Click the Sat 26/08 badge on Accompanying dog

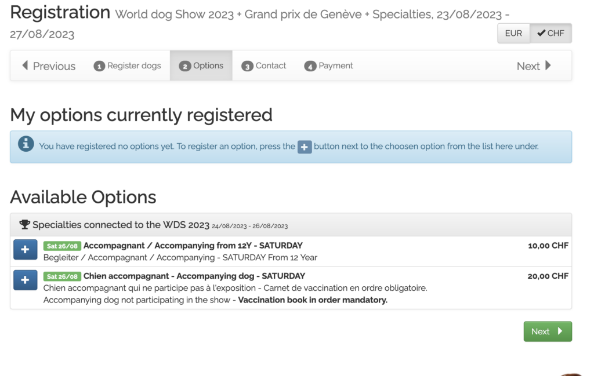coord(62,276)
